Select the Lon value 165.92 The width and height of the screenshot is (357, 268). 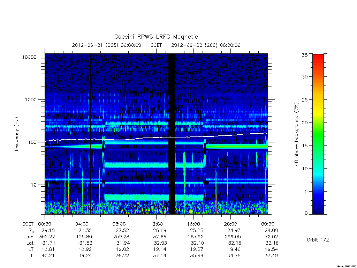click(196, 237)
